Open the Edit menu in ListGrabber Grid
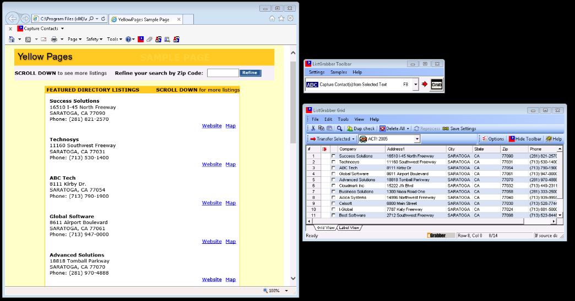The image size is (575, 301). point(328,119)
